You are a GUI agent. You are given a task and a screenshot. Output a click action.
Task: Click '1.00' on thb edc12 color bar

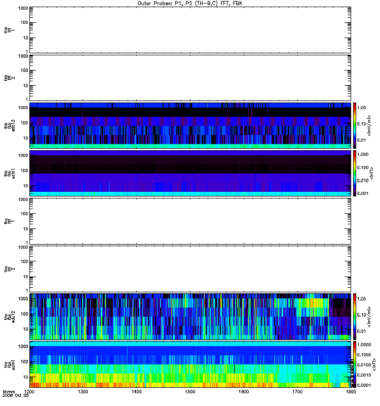click(362, 108)
